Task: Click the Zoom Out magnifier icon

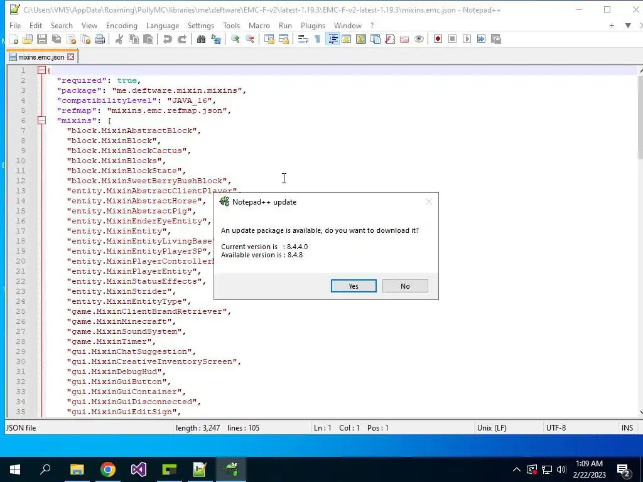Action: pyautogui.click(x=250, y=39)
